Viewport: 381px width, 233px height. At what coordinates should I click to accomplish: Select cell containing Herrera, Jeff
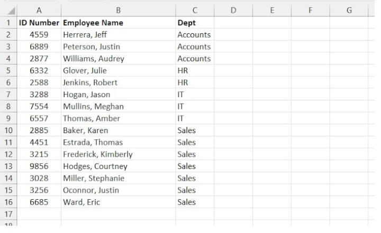point(118,35)
